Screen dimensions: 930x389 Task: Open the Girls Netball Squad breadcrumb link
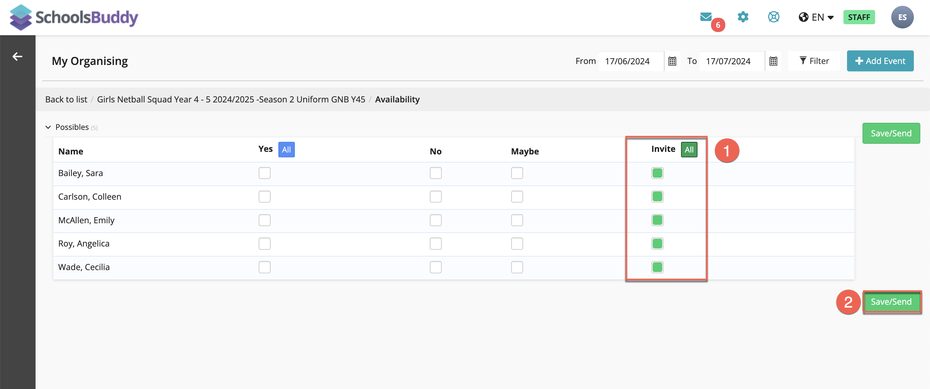pos(231,99)
